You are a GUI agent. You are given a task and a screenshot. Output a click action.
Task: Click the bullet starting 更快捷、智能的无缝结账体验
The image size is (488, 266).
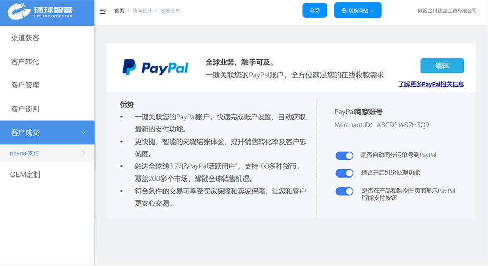click(x=220, y=148)
